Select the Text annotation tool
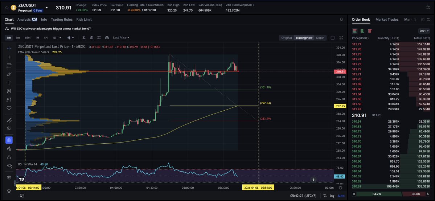The image size is (435, 201). pos(9,83)
